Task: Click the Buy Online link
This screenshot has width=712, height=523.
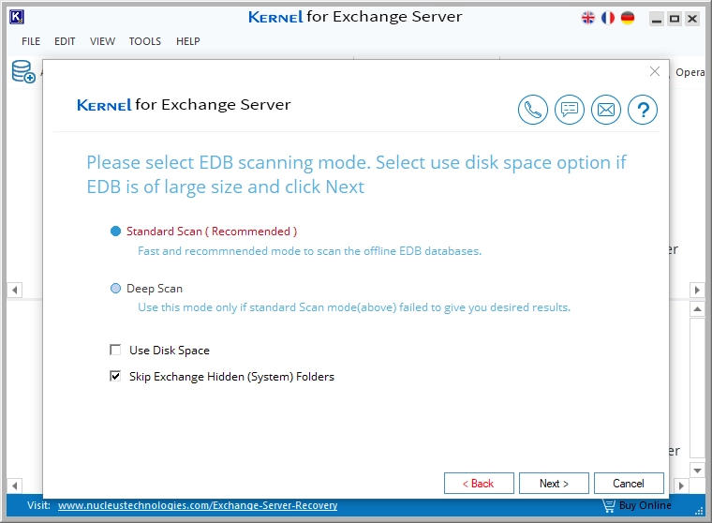Action: pos(645,505)
